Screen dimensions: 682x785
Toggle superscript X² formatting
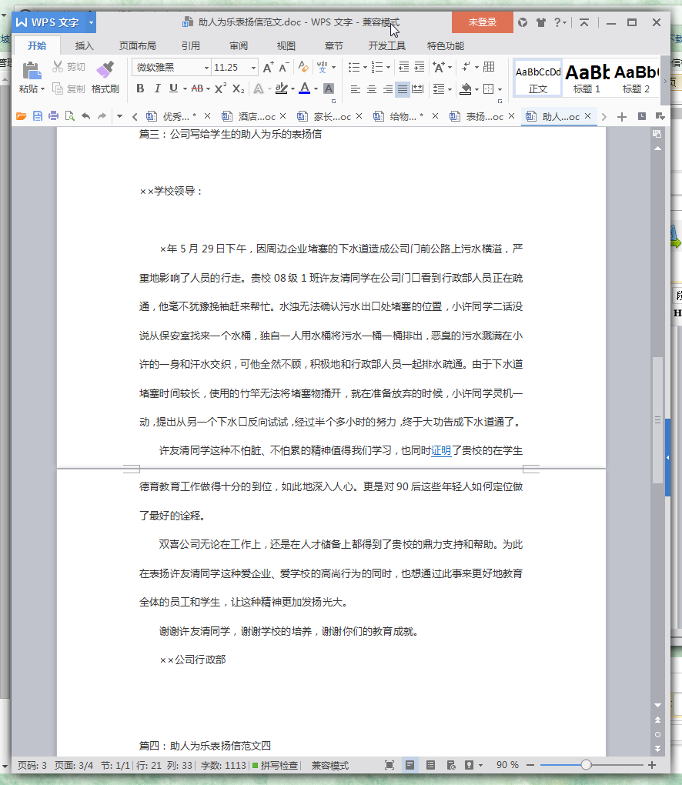220,89
